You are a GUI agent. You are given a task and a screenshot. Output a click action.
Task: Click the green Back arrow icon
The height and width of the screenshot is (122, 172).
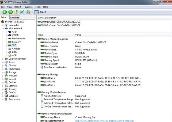coord(5,12)
